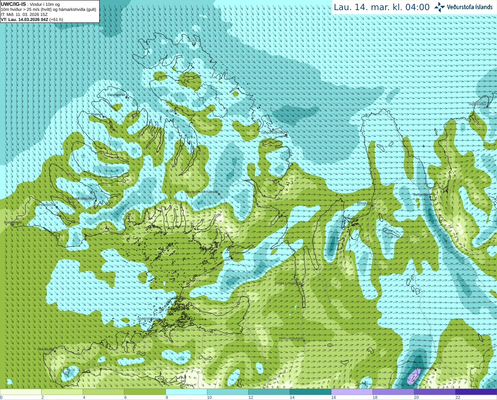Click the legend value '16'

pyautogui.click(x=333, y=397)
